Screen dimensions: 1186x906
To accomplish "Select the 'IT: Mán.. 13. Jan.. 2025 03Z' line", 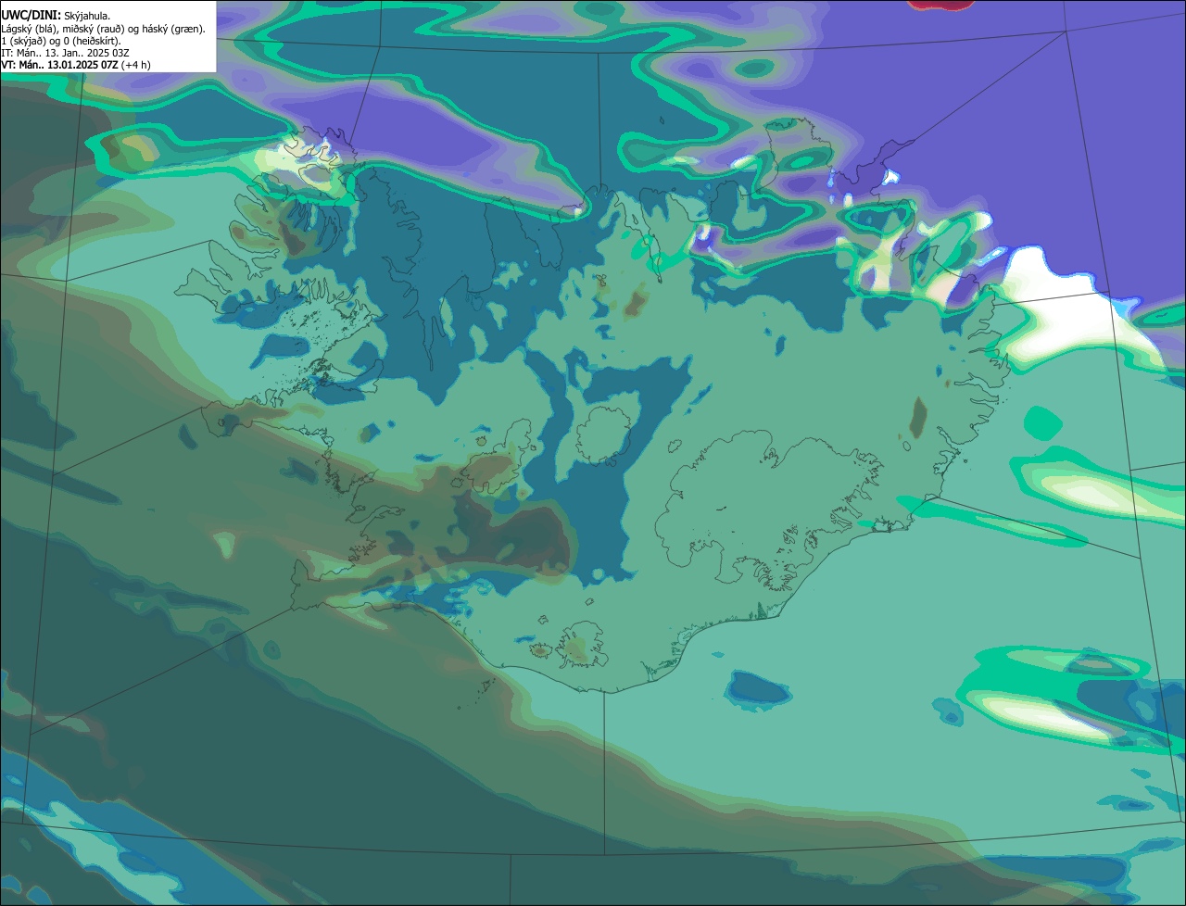I will pos(65,53).
